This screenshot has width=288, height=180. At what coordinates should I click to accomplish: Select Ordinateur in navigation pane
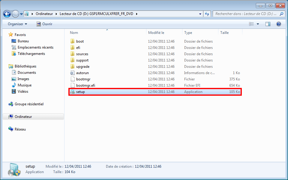(33, 117)
